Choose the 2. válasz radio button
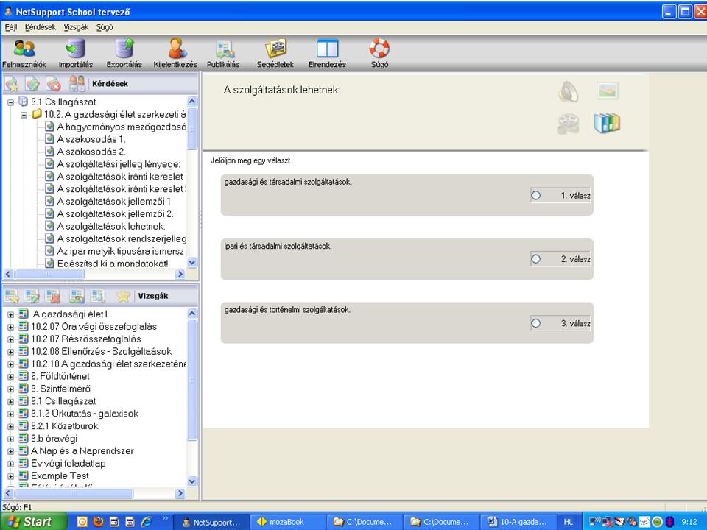This screenshot has height=530, width=707. point(535,259)
